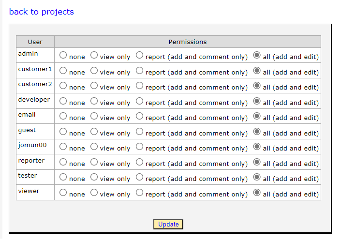The image size is (340, 241).
Task: Select all (add and edit) for admin
Action: click(x=257, y=55)
